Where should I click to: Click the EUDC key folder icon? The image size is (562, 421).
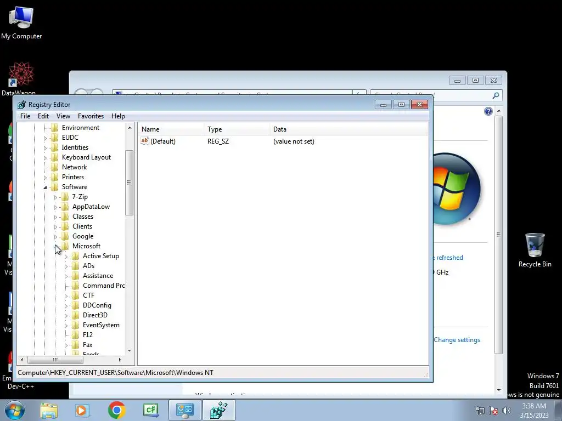click(x=54, y=138)
